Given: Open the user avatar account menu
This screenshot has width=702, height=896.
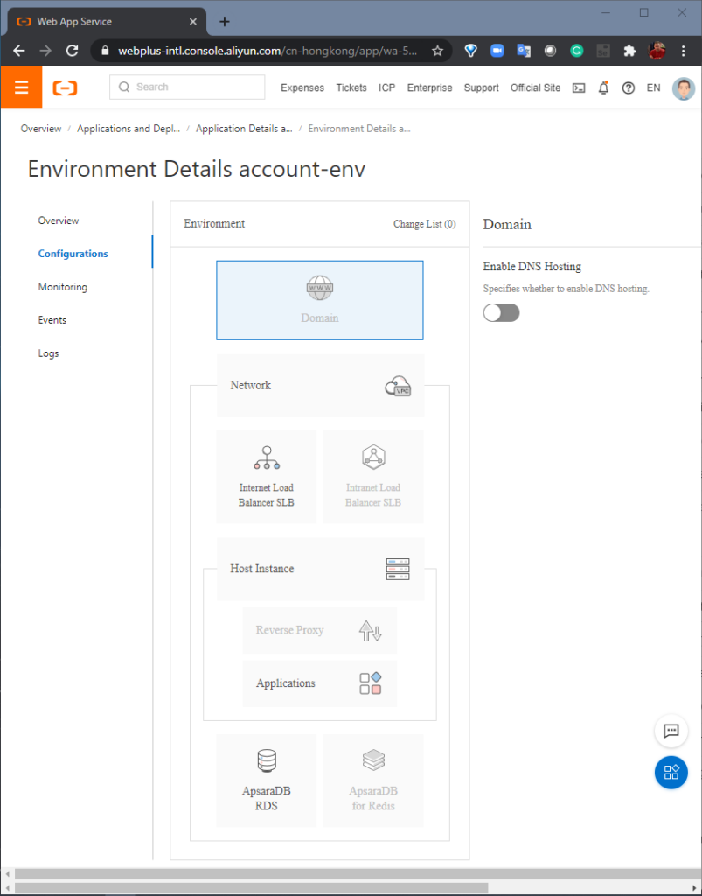Looking at the screenshot, I should [x=684, y=88].
